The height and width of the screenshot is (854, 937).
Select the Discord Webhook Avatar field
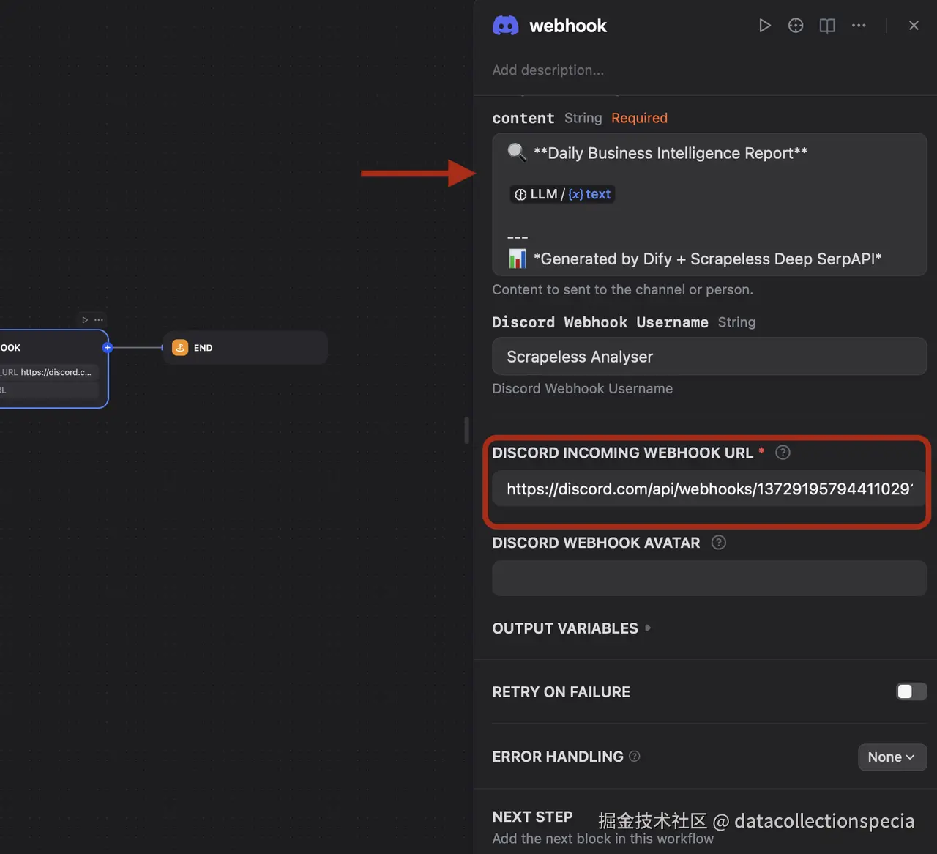tap(709, 578)
